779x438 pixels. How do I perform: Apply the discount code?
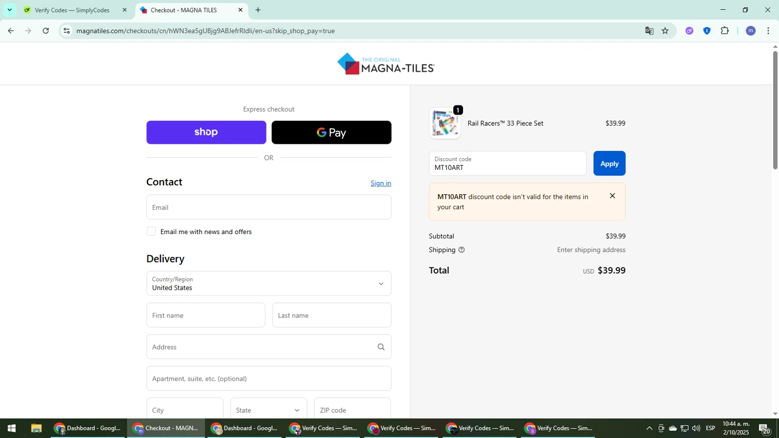609,163
